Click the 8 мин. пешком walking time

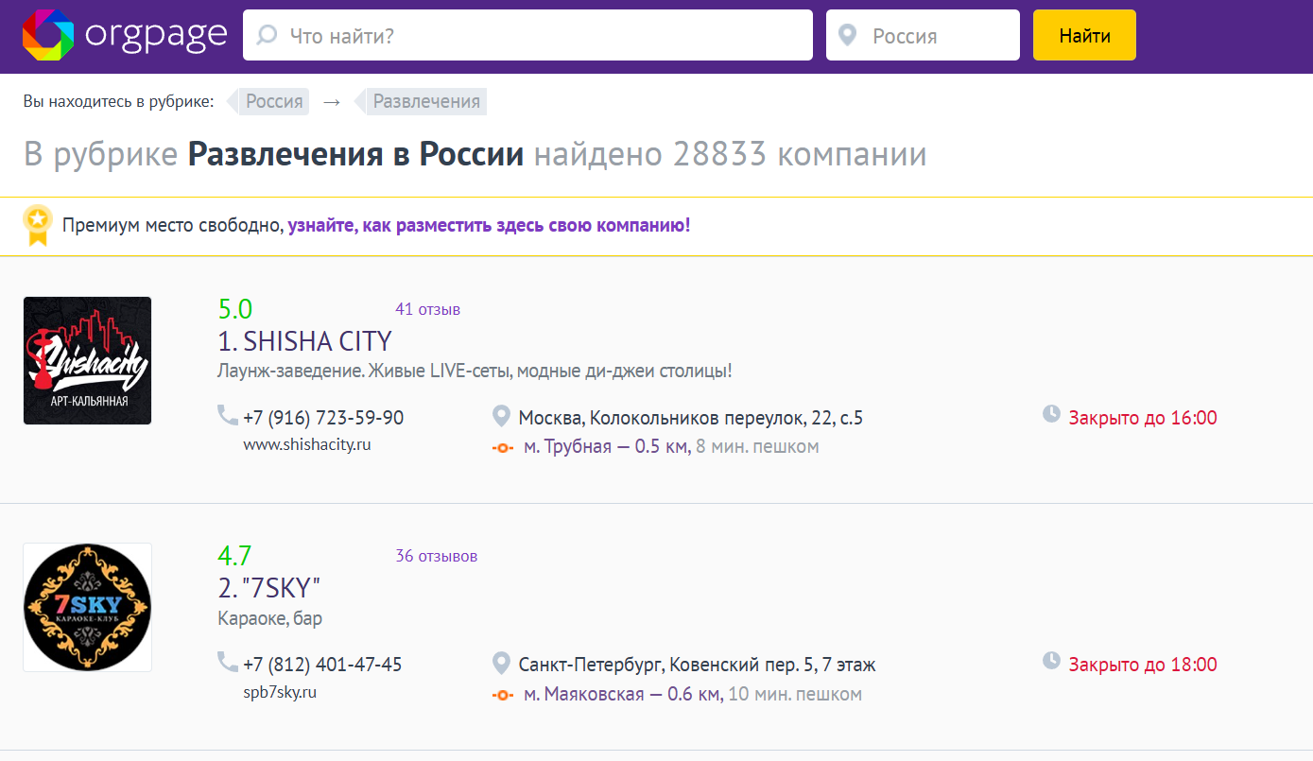click(757, 446)
